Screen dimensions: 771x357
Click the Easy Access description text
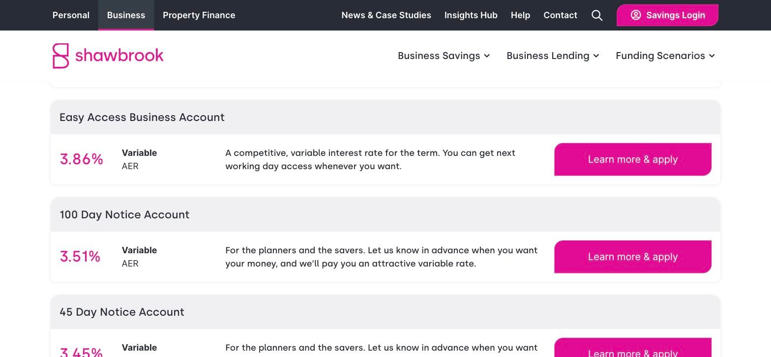click(x=370, y=159)
